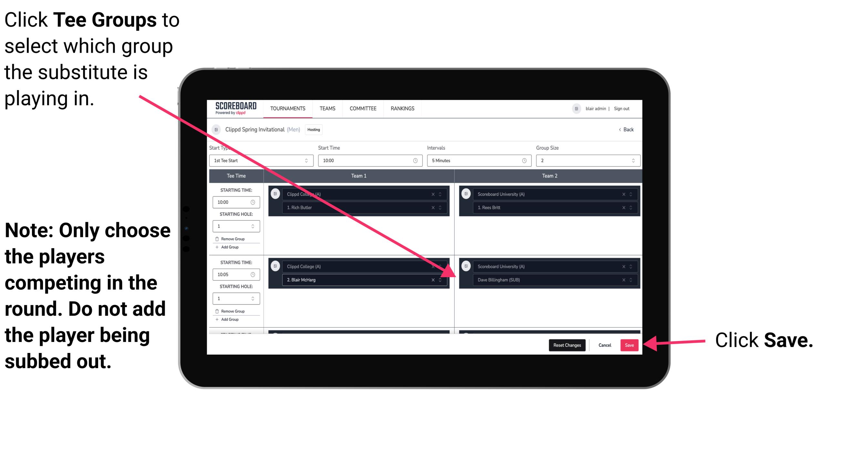Screen dimensions: 846x455
Task: Click Reset Changes button
Action: pyautogui.click(x=566, y=345)
